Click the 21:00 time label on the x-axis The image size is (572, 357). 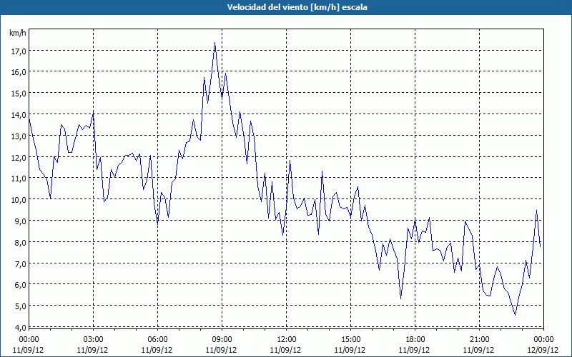point(479,340)
